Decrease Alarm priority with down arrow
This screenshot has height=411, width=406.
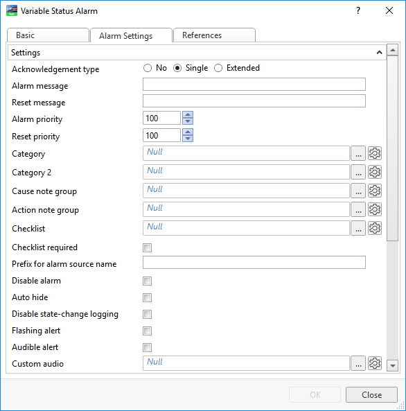pos(188,121)
